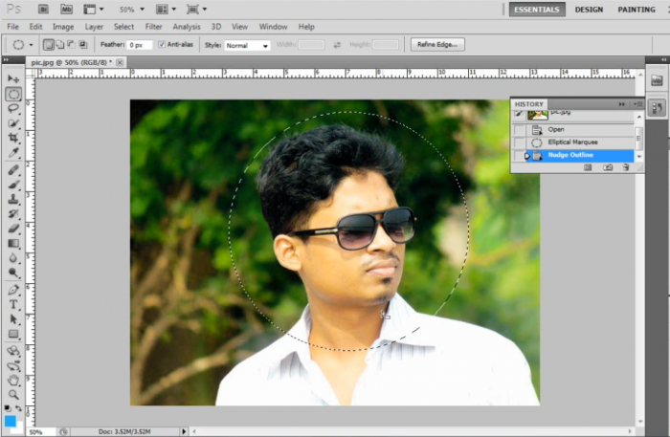Image resolution: width=670 pixels, height=437 pixels.
Task: Select the Dodge tool
Action: click(x=13, y=273)
